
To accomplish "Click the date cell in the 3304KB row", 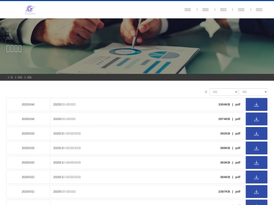I will tap(28, 104).
